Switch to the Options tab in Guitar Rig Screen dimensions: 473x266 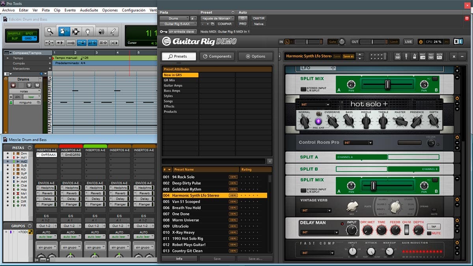coord(255,56)
